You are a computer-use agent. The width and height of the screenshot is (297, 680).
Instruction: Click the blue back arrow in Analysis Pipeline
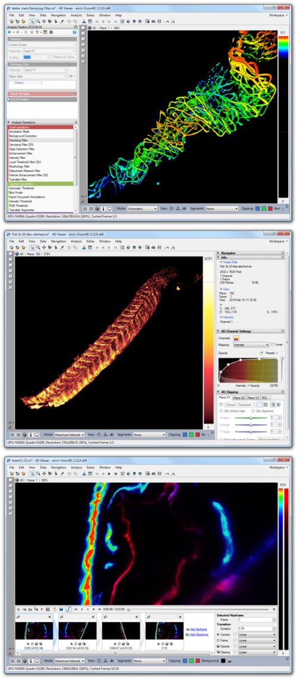pos(10,32)
